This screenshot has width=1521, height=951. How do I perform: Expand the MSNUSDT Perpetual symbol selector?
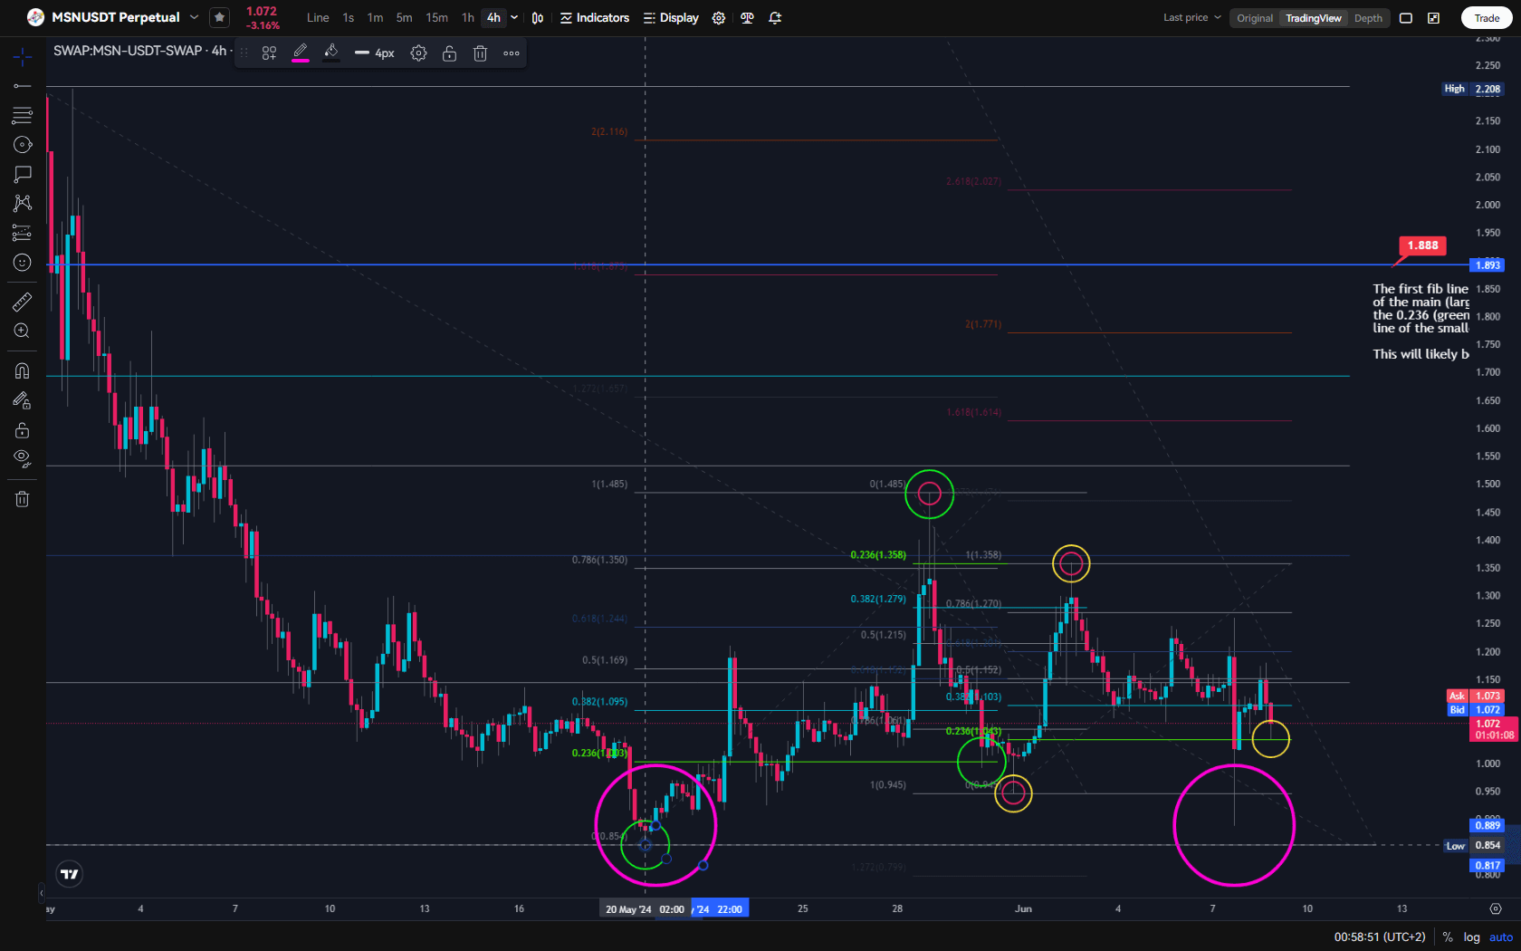[194, 17]
